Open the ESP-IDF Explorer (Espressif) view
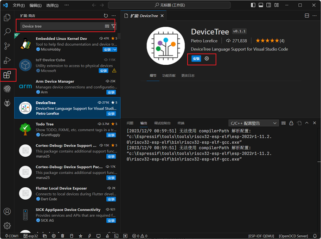The width and height of the screenshot is (321, 239). pyautogui.click(x=7, y=89)
